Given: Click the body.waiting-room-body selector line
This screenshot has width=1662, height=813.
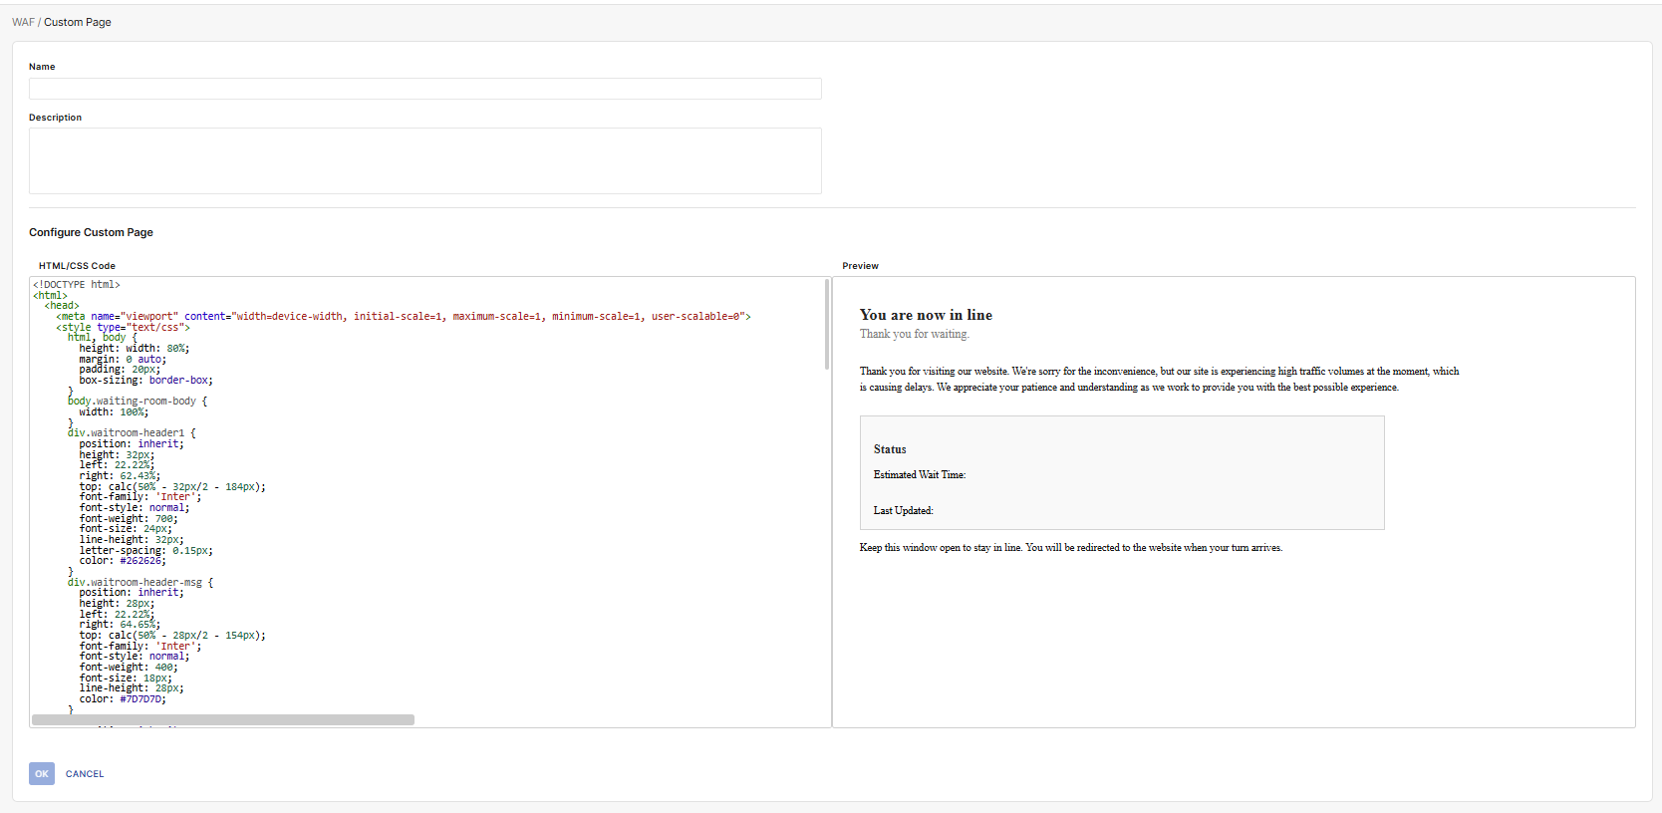Looking at the screenshot, I should pyautogui.click(x=137, y=402).
